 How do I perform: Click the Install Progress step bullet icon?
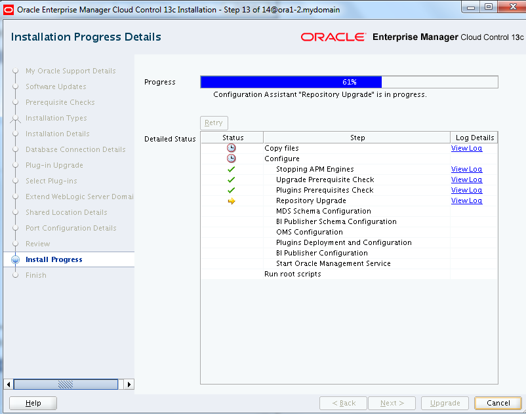click(x=15, y=259)
